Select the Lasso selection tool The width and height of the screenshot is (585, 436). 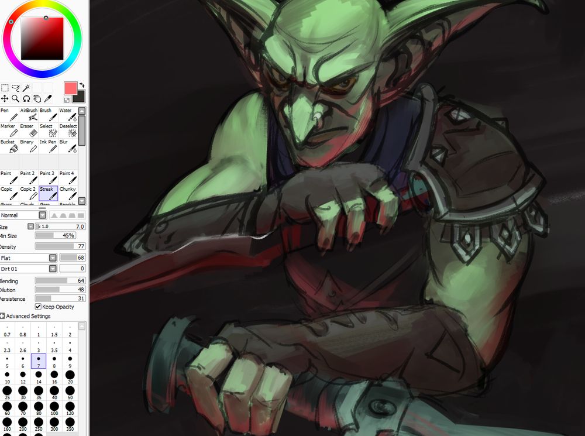pos(16,88)
